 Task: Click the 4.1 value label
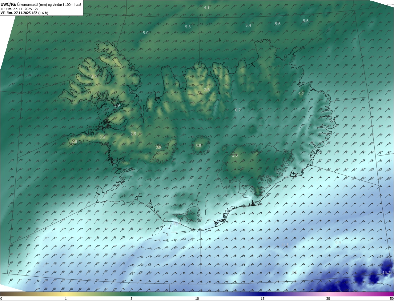[x=207, y=8]
